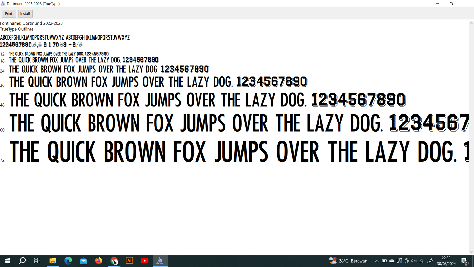Select the Font Viewer taskbar icon

160,261
